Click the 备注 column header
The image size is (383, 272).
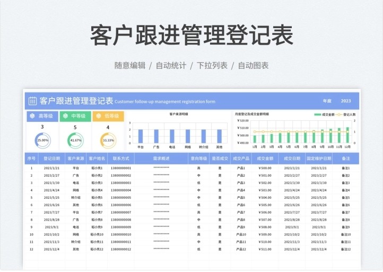click(x=346, y=159)
